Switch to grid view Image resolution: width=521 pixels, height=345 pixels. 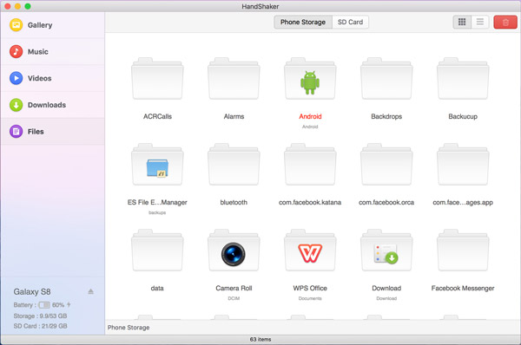pyautogui.click(x=462, y=23)
